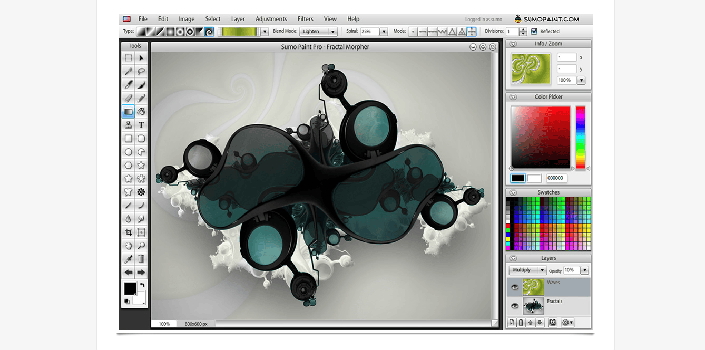Select the crop tool
This screenshot has width=705, height=350.
129,232
